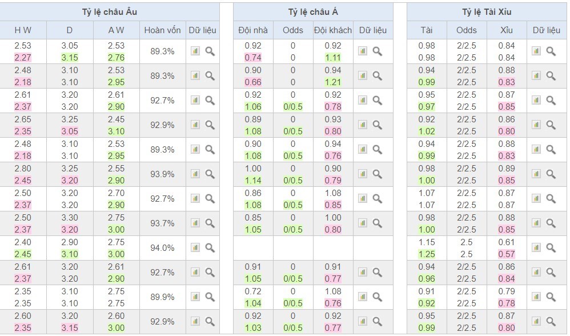Open chart icon in European odds 93.7% row
Screen dimensions: 570x336
click(x=195, y=223)
